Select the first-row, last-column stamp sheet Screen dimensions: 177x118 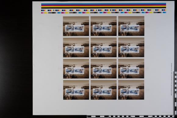coord(131,26)
